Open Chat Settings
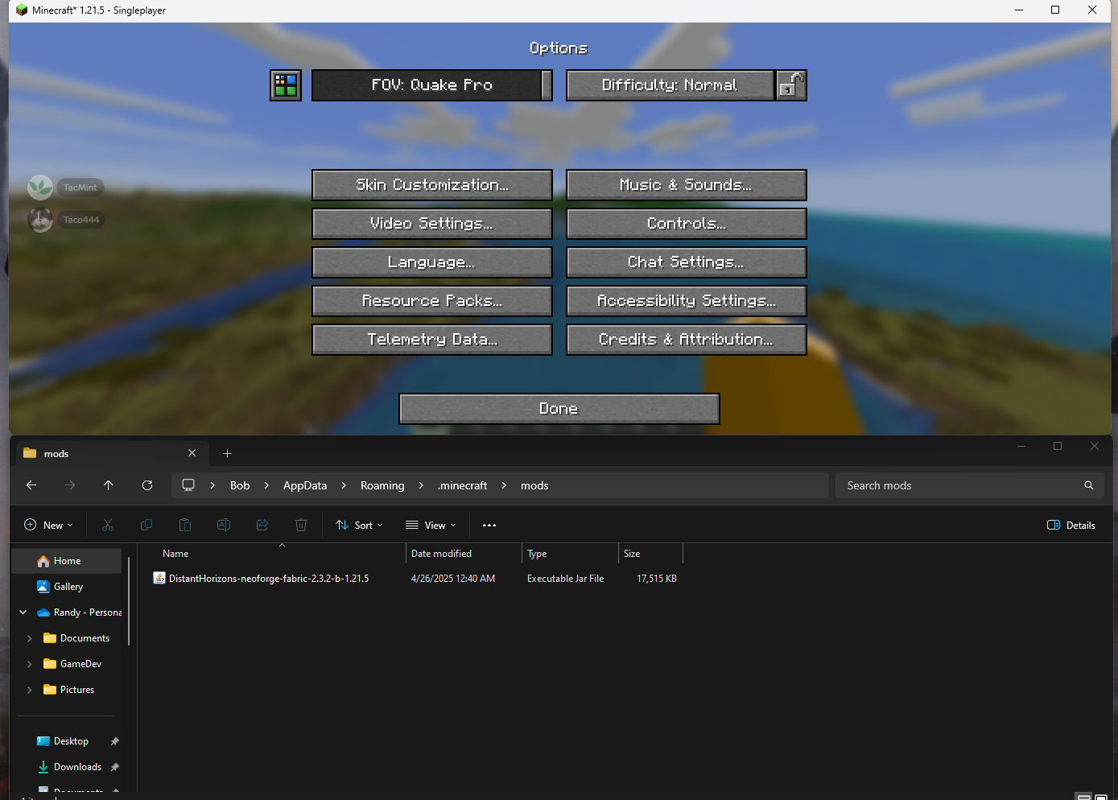Viewport: 1118px width, 800px height. [x=687, y=262]
